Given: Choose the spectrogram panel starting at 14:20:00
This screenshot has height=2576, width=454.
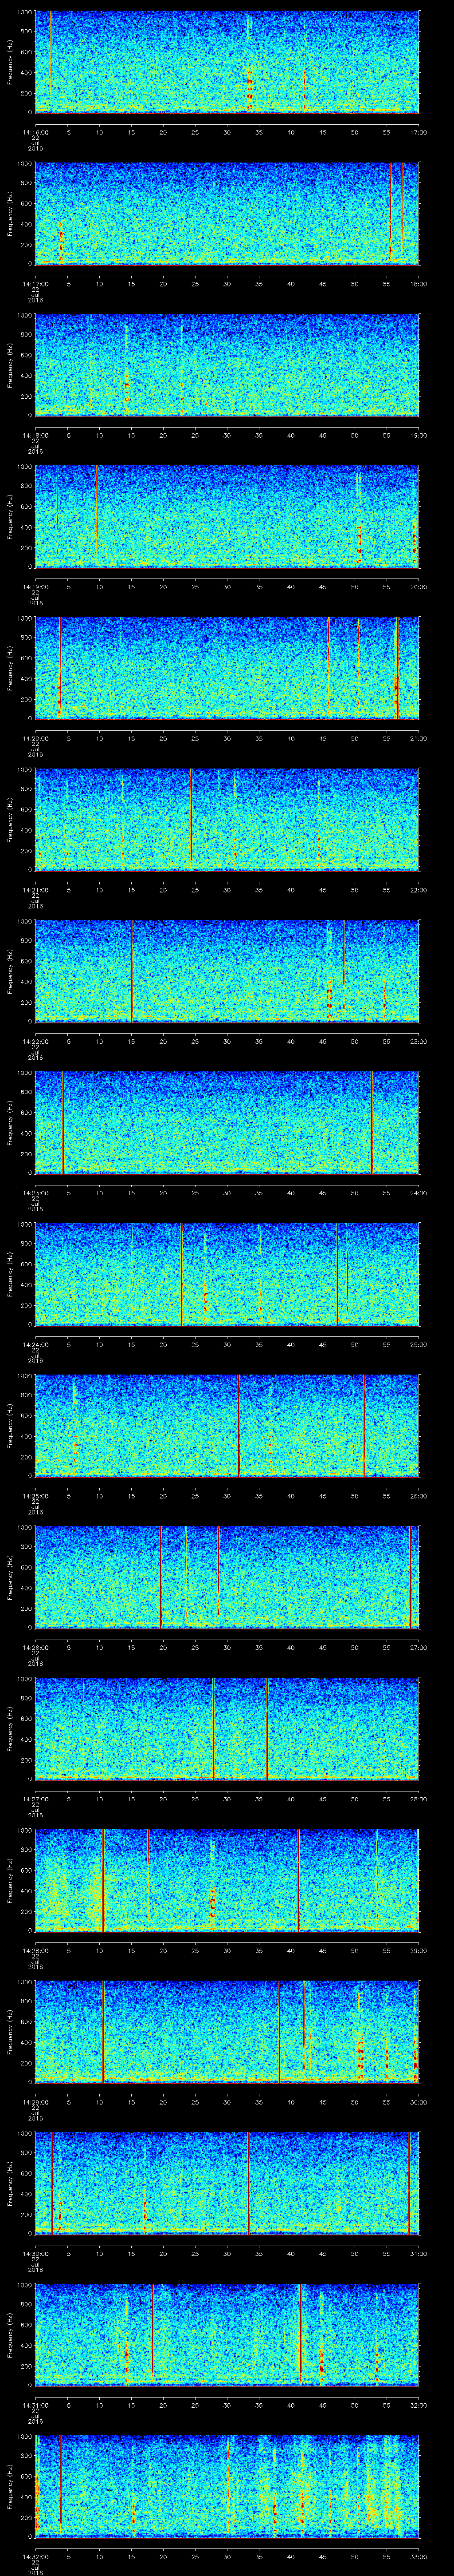Looking at the screenshot, I should pyautogui.click(x=227, y=668).
